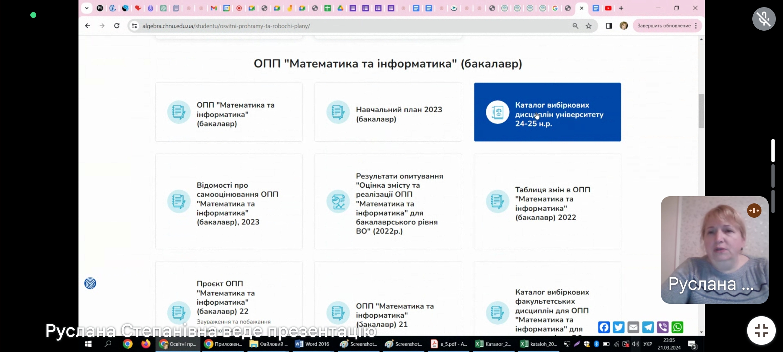Screen dimensions: 783x352
Task: Switch to the Google search tab
Action: pos(555,8)
